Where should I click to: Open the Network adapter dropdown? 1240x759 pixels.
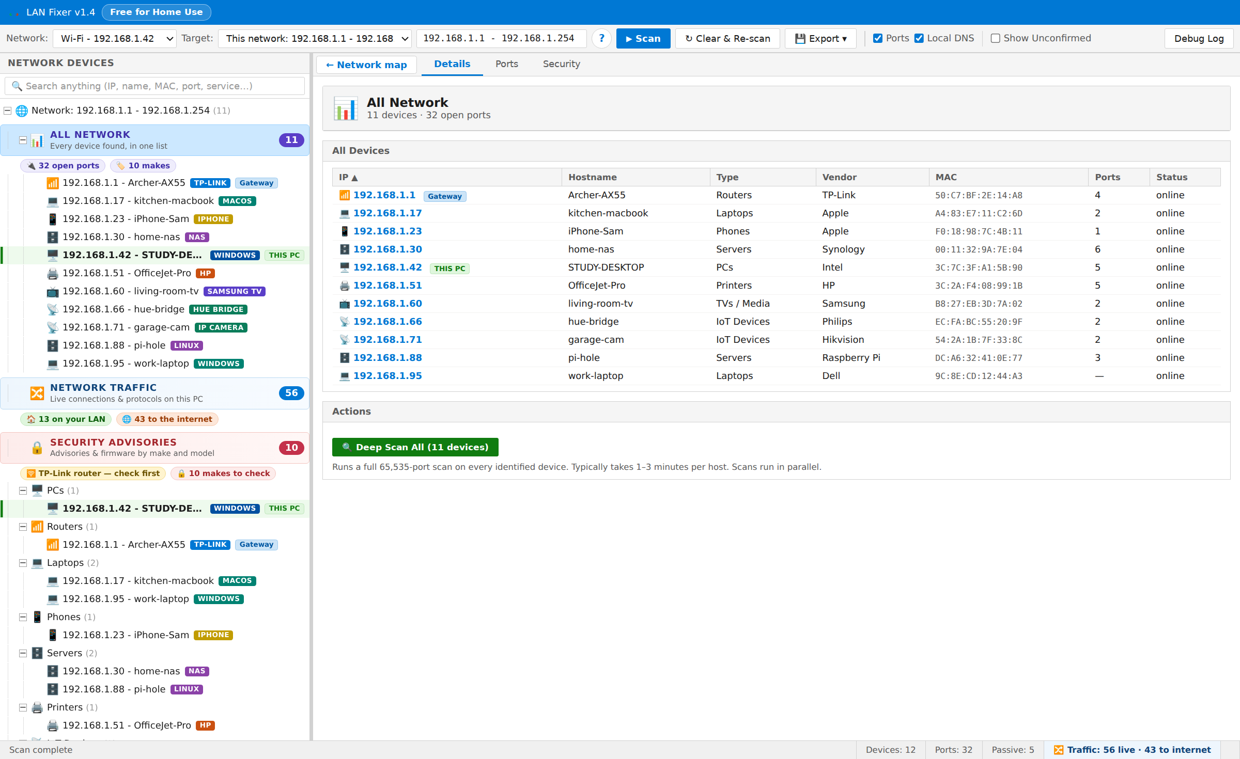coord(115,39)
